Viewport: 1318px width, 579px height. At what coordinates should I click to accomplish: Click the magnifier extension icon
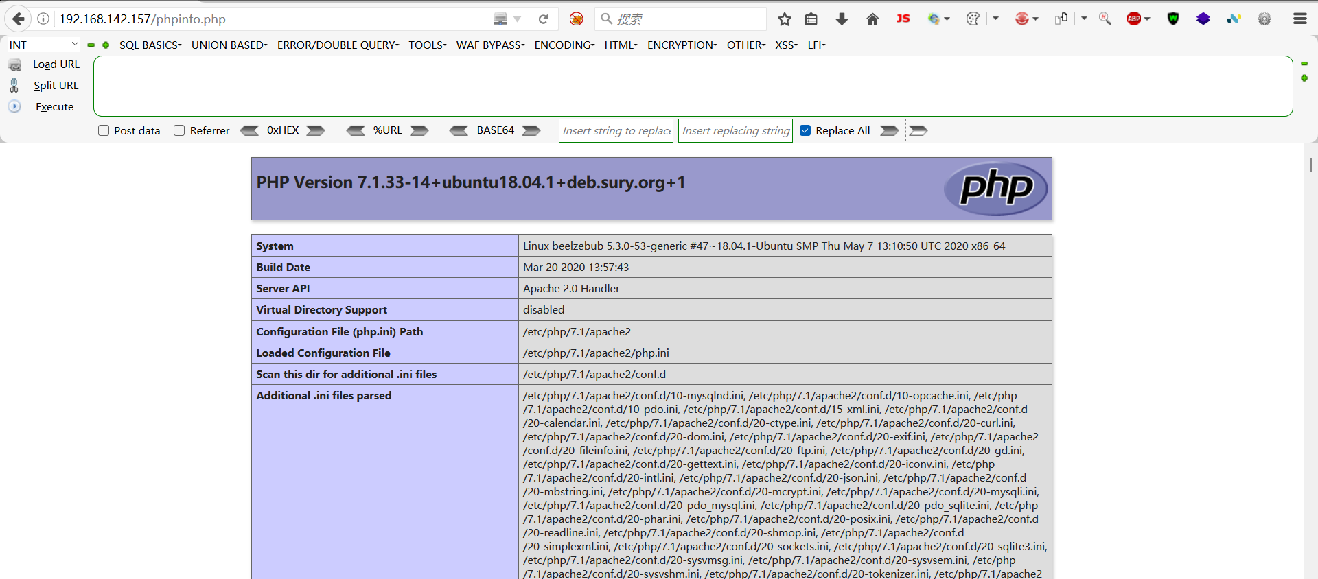[x=1105, y=19]
